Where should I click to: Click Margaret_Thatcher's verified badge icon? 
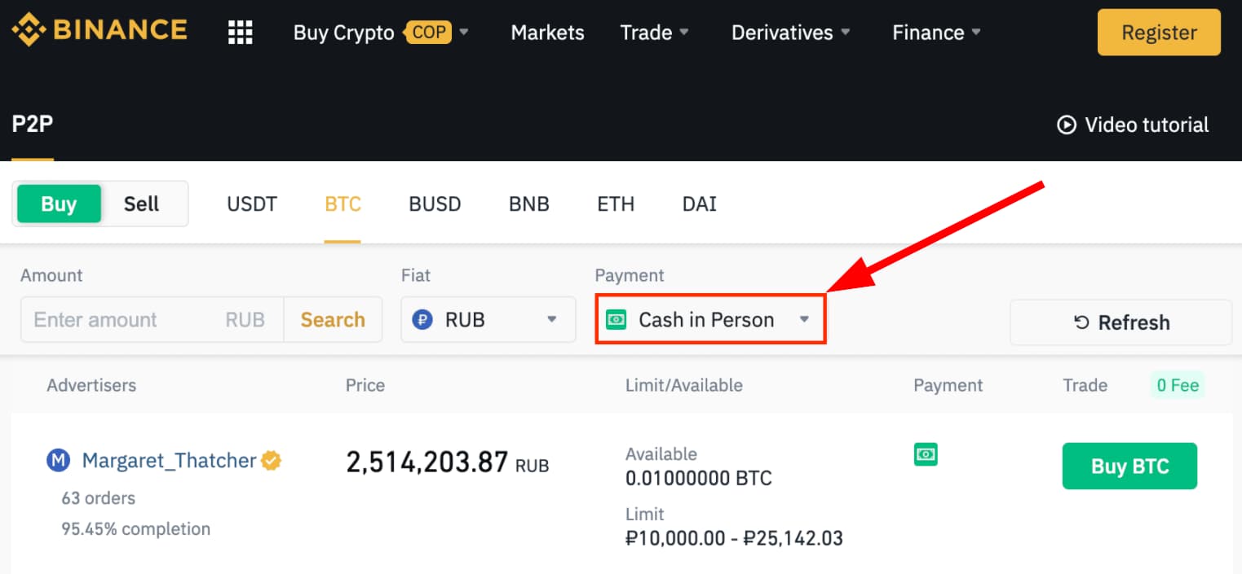[x=272, y=461]
